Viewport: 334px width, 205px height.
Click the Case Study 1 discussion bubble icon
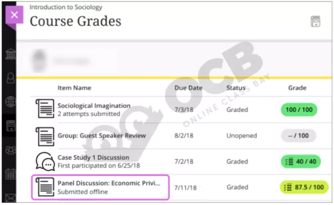(x=46, y=161)
